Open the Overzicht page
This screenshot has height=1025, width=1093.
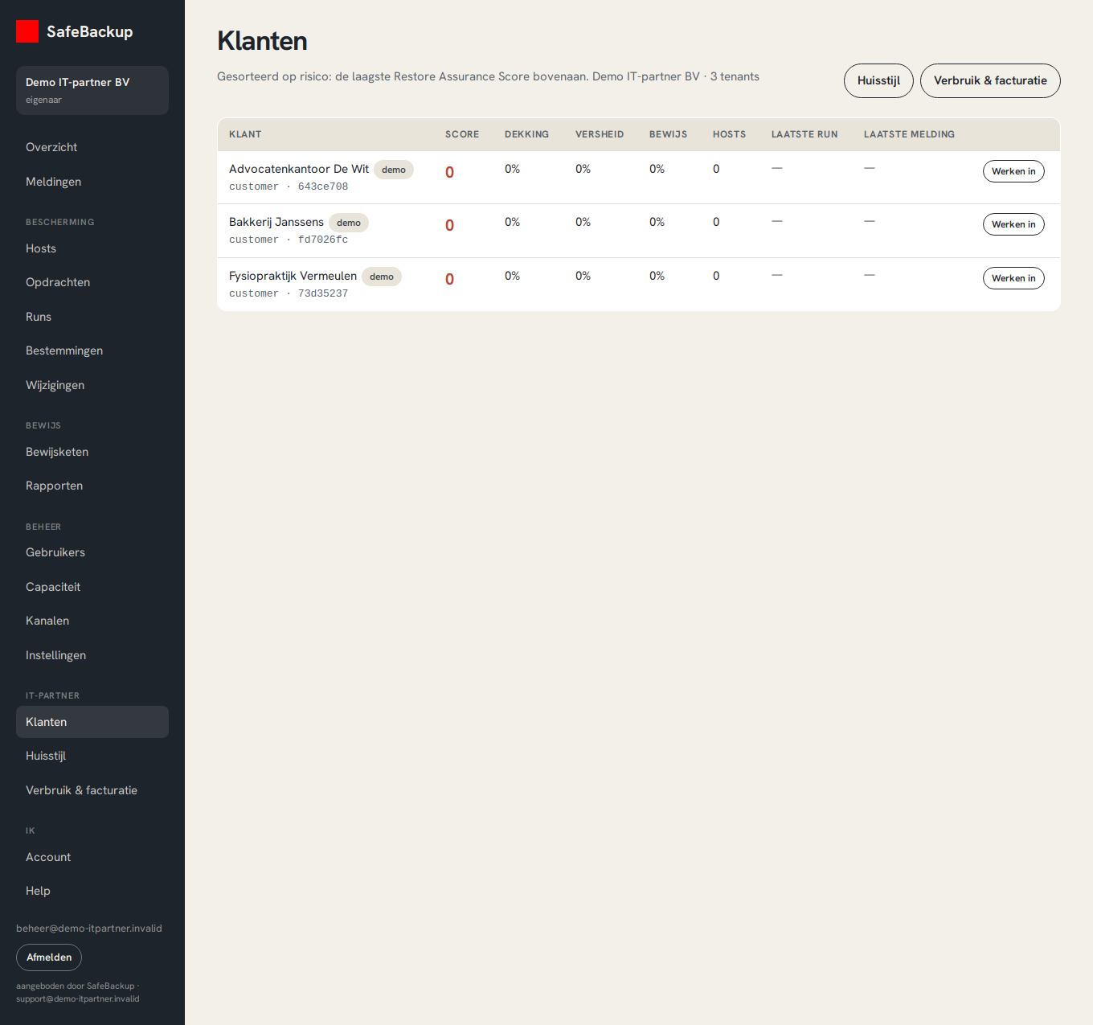pos(92,147)
